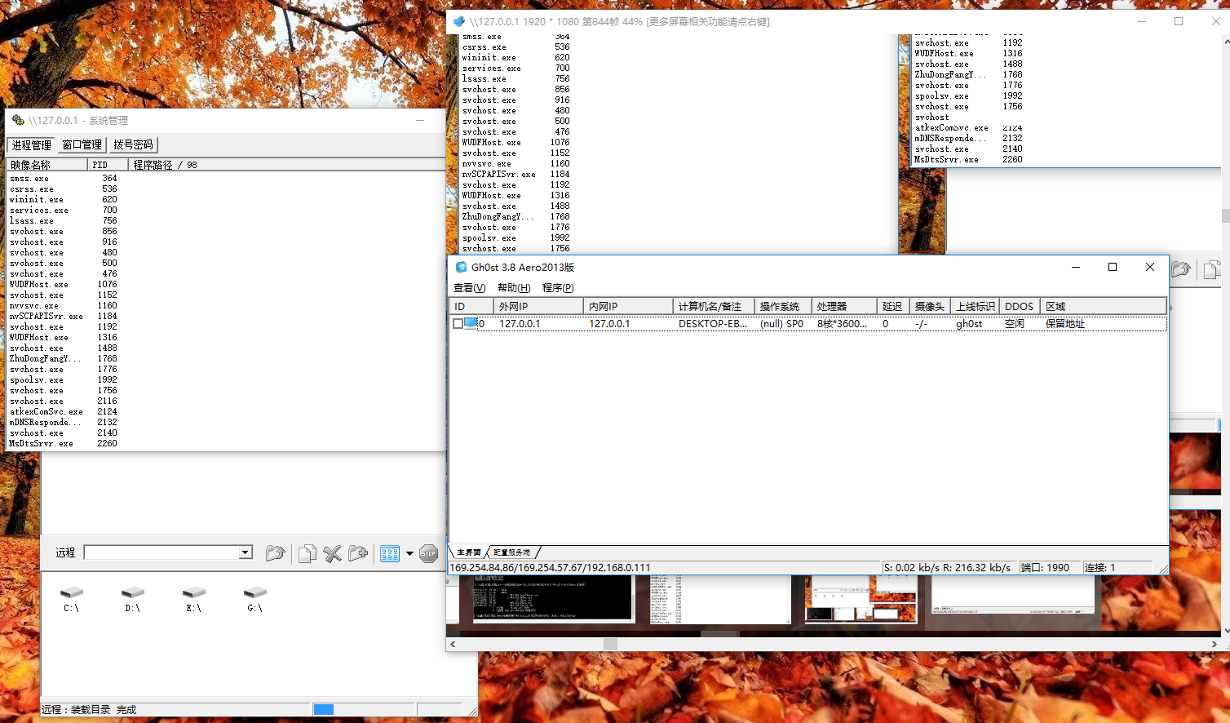Tick the checkbox for host 127.0.0.1 in Gh0st

click(x=458, y=324)
